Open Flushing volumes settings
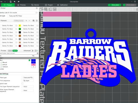Image resolution: width=138 pixels, height=103 pixels. click(x=19, y=21)
